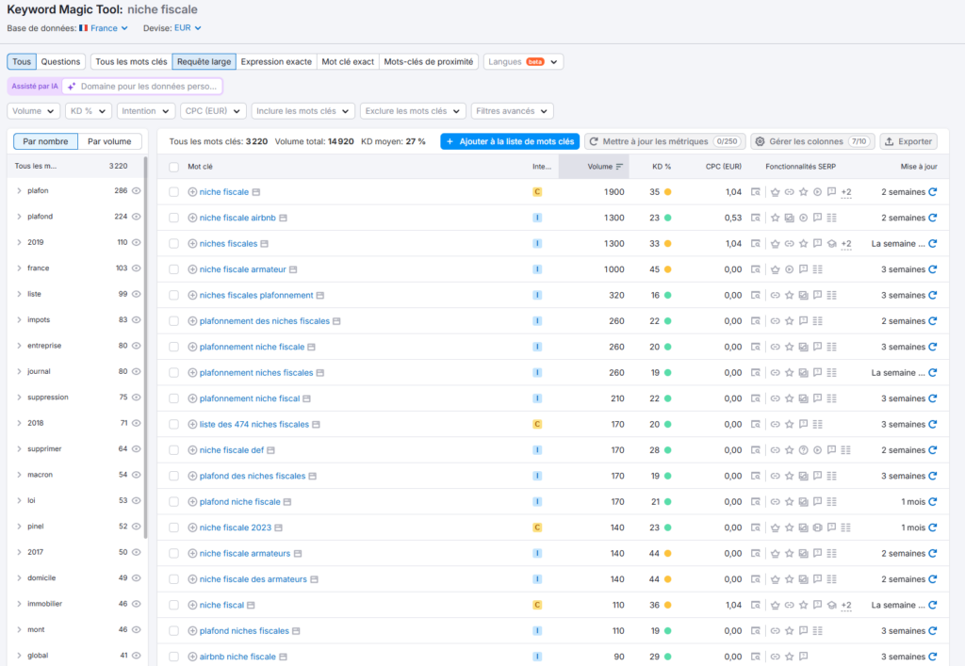The width and height of the screenshot is (965, 666).
Task: Click the Volume column sort icon
Action: [619, 167]
